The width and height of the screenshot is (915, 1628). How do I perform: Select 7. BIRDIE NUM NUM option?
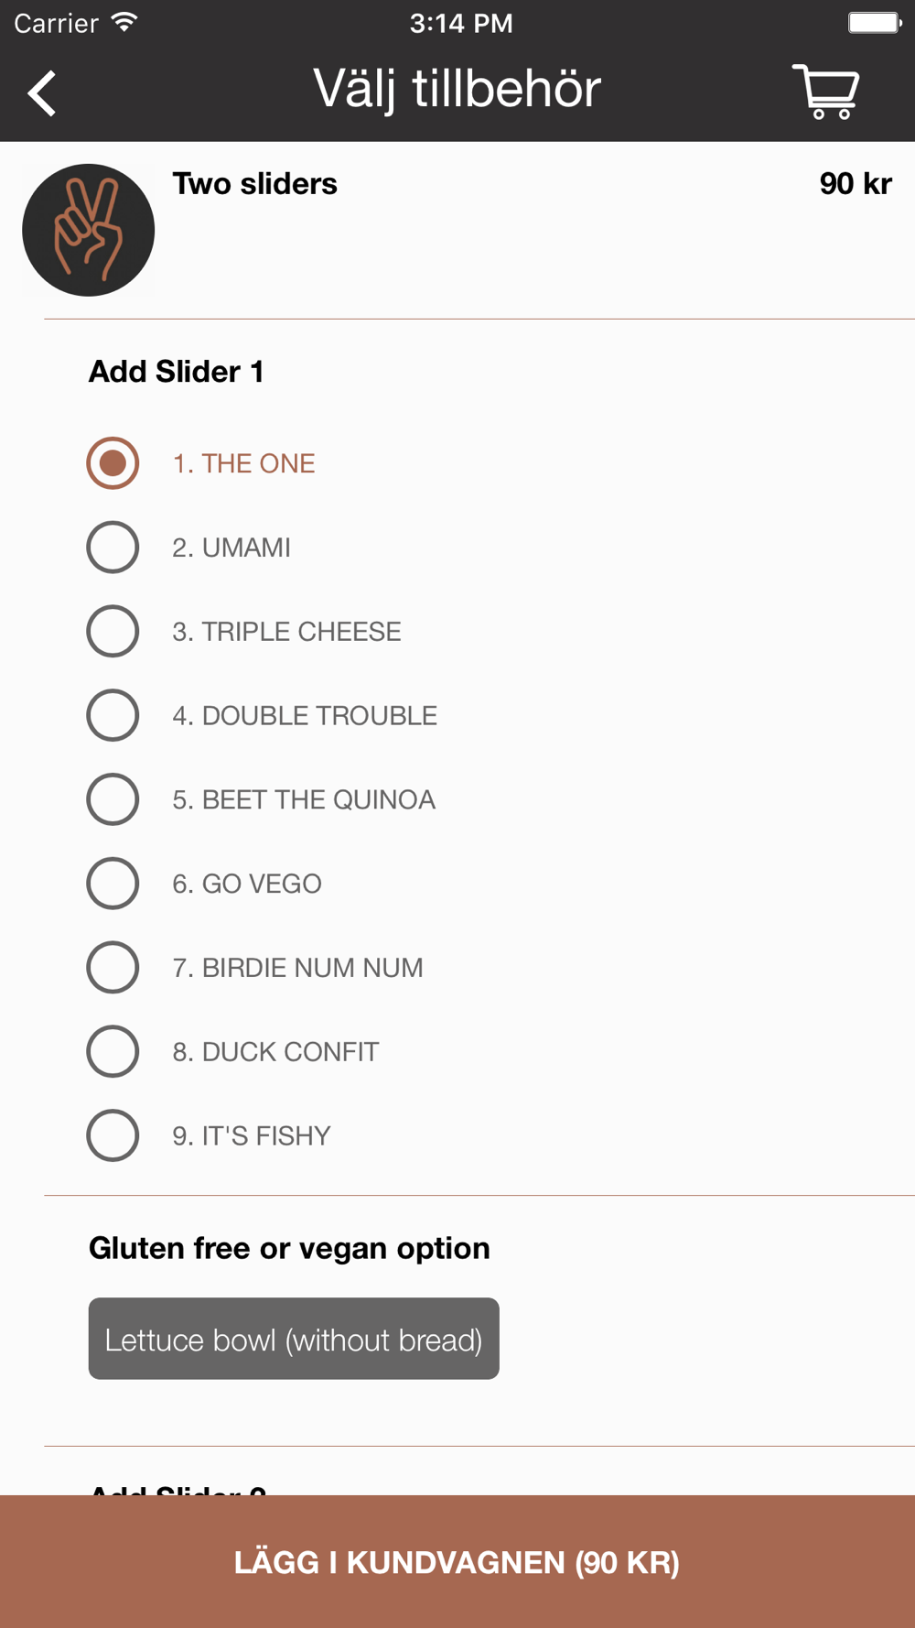pyautogui.click(x=113, y=968)
